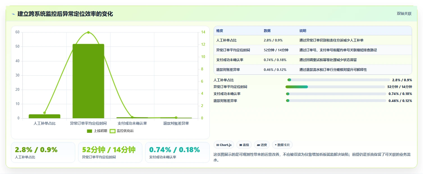423x174 pixels.
Task: Click the 进度 chip
Action: (262, 145)
